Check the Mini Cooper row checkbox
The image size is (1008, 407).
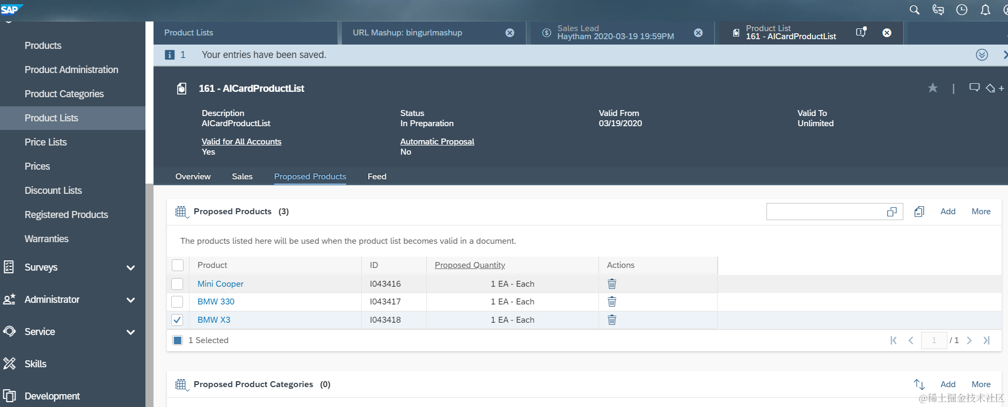(x=177, y=284)
